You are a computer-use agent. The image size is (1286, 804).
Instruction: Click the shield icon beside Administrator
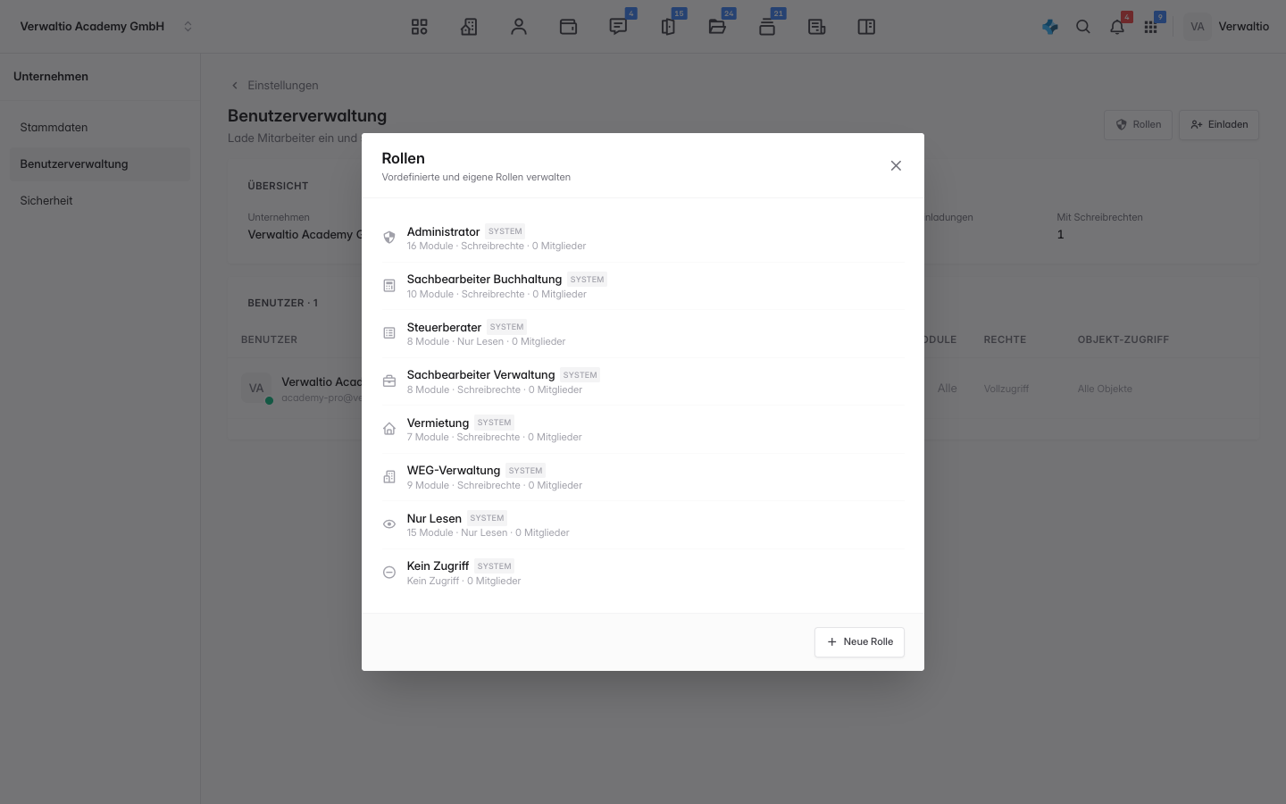point(389,238)
